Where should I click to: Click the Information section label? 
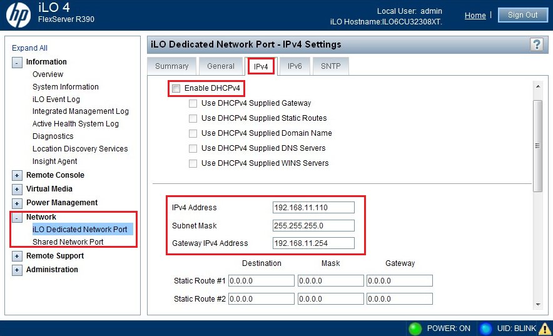coord(46,62)
